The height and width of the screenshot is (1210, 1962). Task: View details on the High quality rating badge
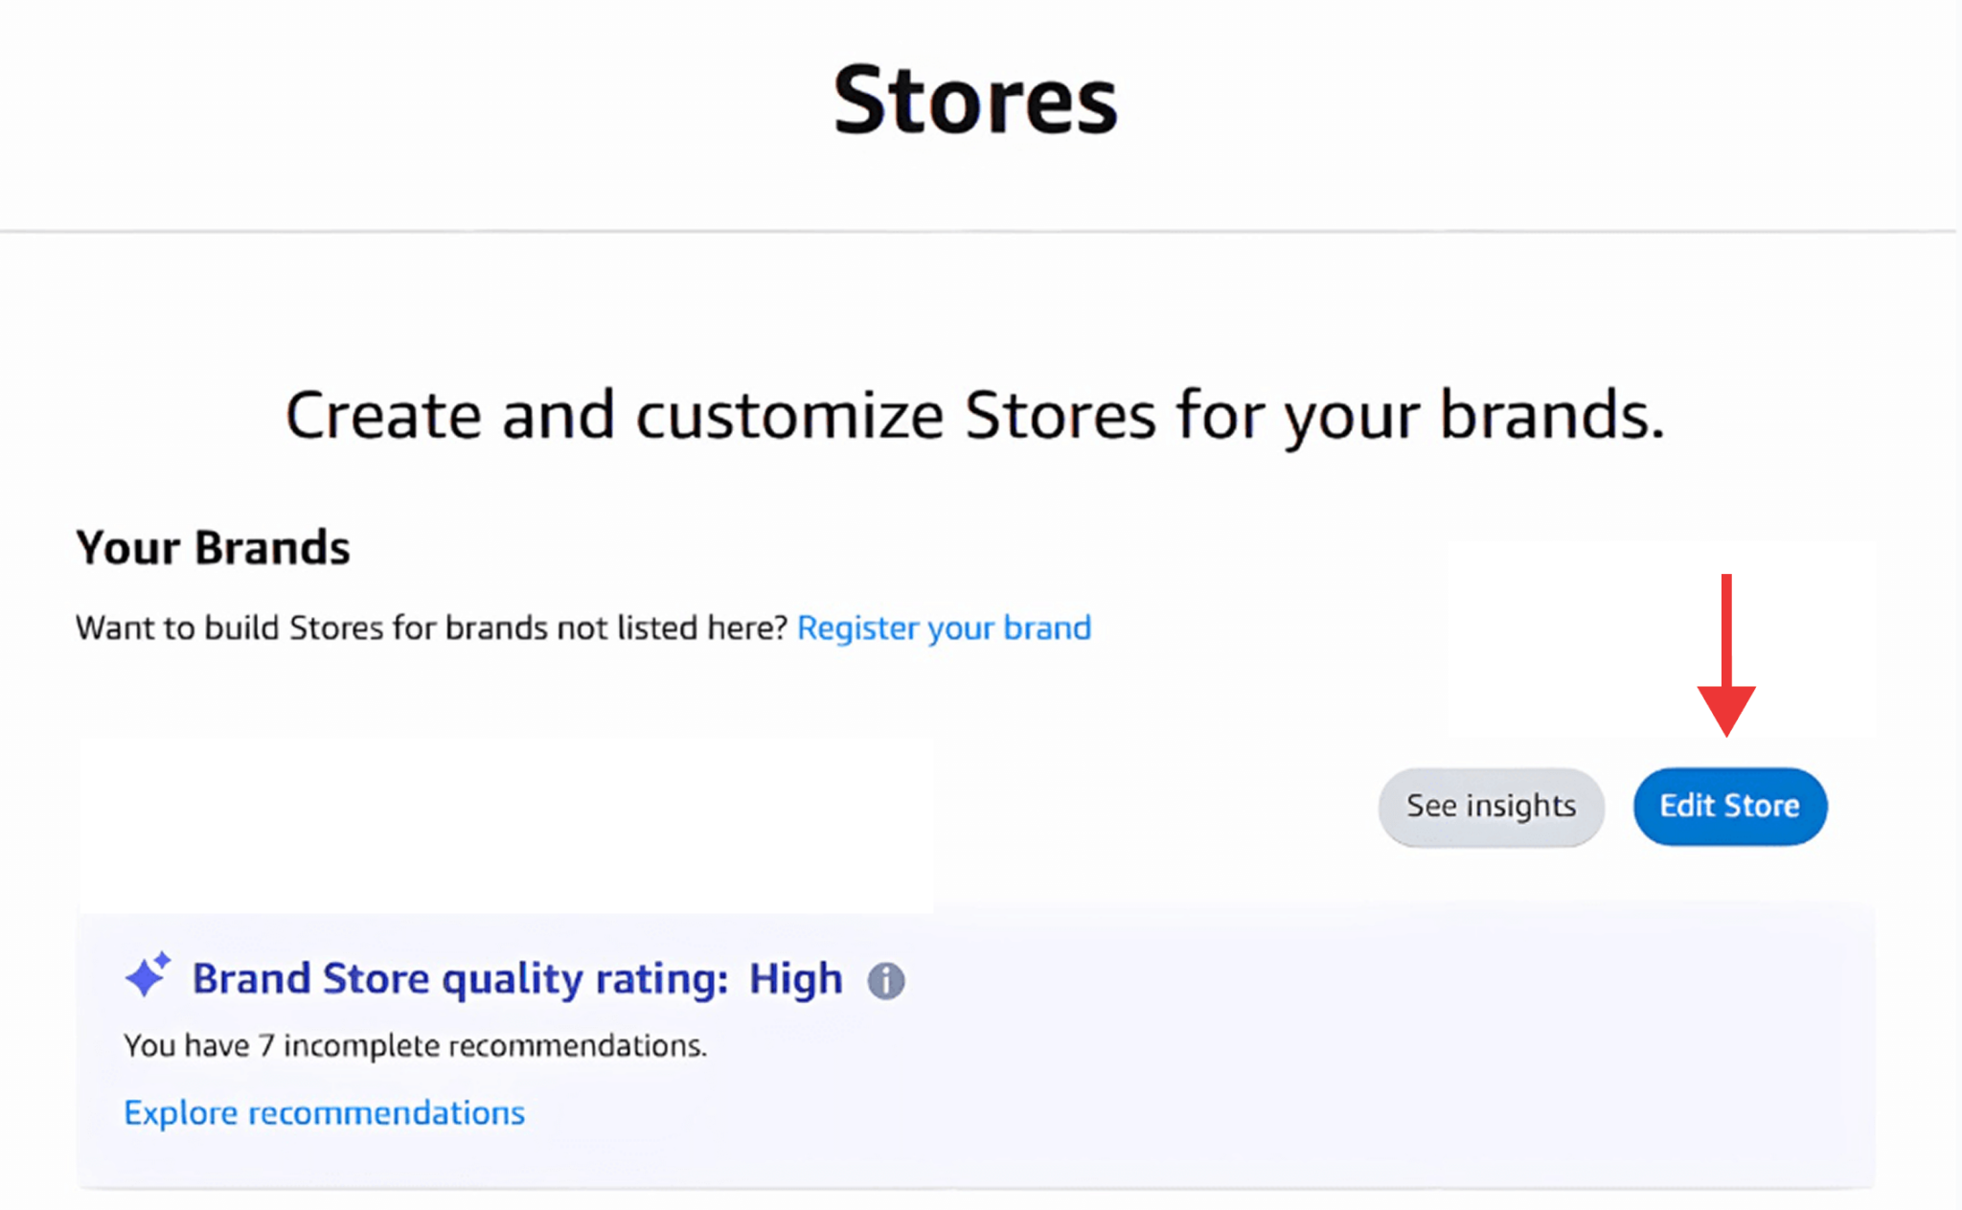click(795, 978)
